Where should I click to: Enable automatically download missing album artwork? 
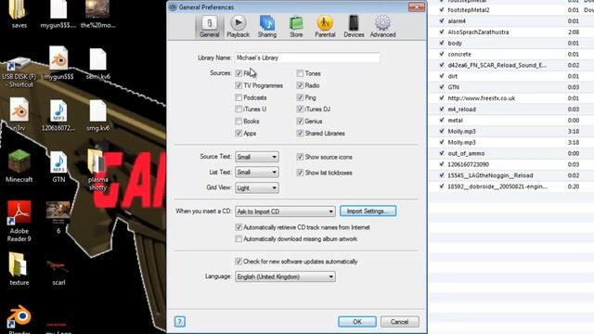tap(239, 239)
